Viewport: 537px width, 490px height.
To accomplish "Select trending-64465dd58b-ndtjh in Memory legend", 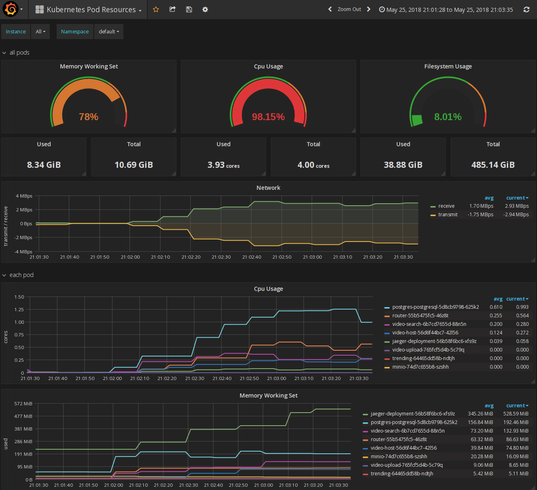I will pyautogui.click(x=402, y=474).
